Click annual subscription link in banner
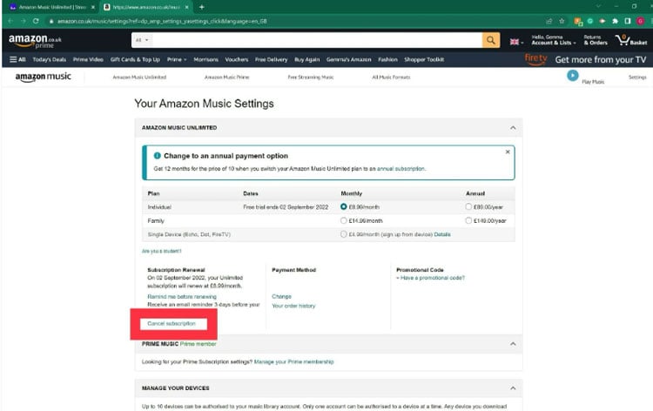The height and width of the screenshot is (411, 653). click(401, 169)
